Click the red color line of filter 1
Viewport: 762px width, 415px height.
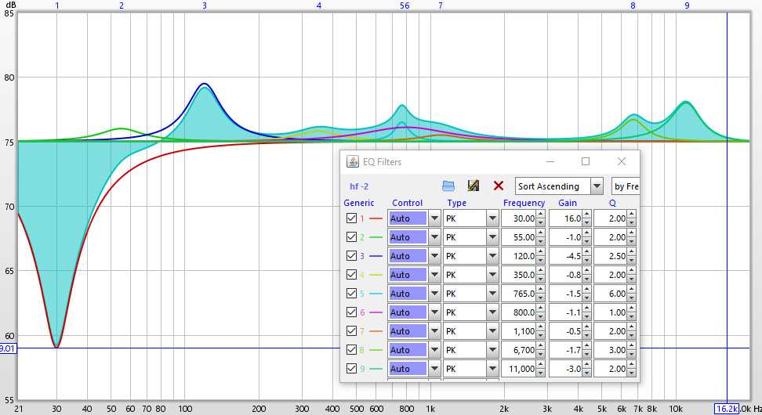[376, 218]
